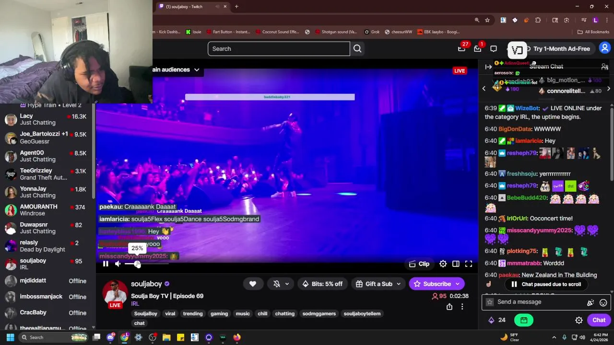
Task: Select the gaming tag
Action: [x=219, y=313]
